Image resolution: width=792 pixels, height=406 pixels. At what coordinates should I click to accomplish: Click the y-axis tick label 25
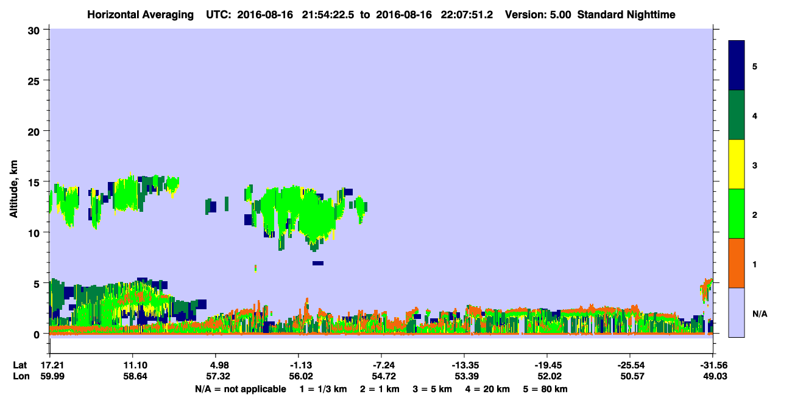pos(35,80)
